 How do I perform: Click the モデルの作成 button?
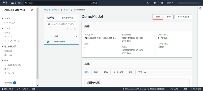tap(67, 18)
